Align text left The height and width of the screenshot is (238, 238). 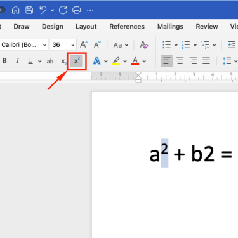[167, 61]
